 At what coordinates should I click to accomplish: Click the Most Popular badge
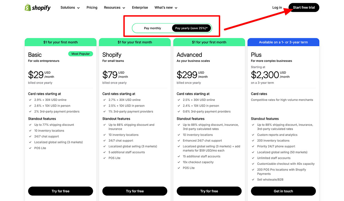tap(81, 54)
